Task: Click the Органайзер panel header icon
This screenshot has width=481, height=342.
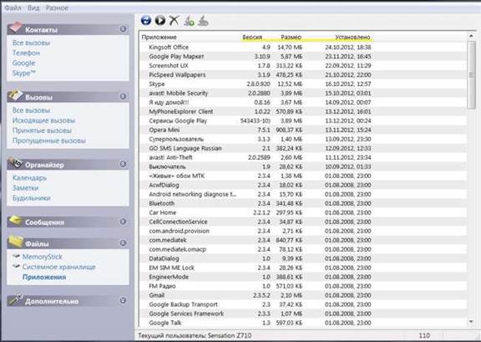Action: (15, 163)
